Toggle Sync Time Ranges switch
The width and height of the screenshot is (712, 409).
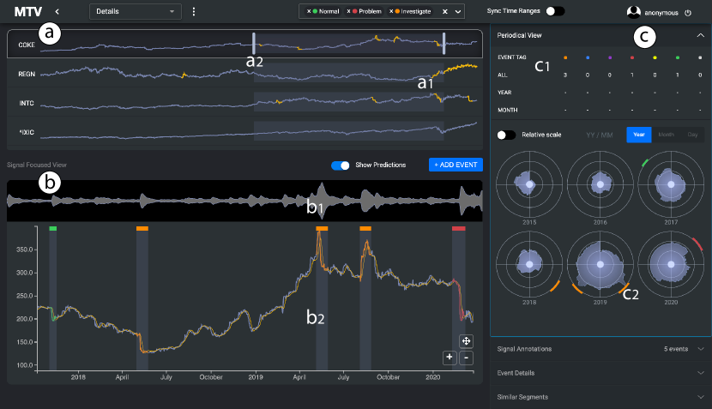(555, 12)
